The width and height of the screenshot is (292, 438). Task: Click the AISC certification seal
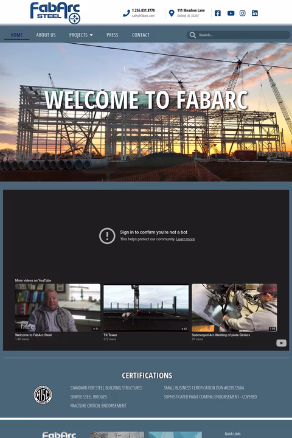tap(43, 395)
